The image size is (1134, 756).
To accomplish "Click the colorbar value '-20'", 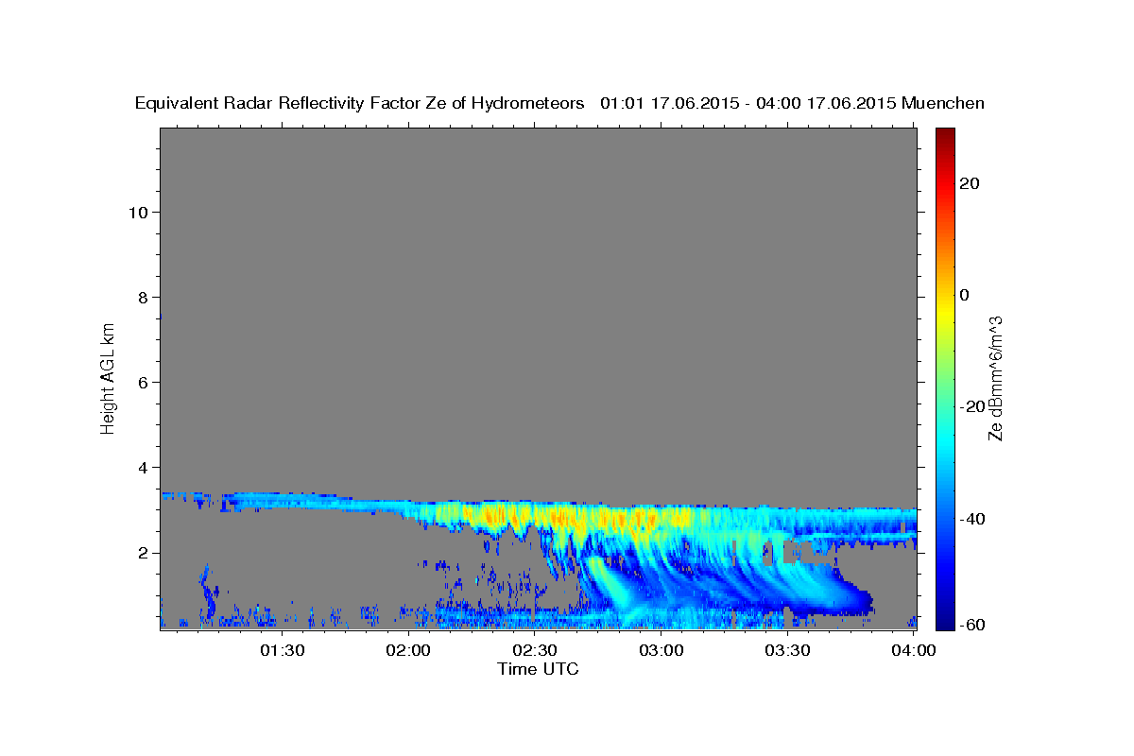I will [x=972, y=406].
